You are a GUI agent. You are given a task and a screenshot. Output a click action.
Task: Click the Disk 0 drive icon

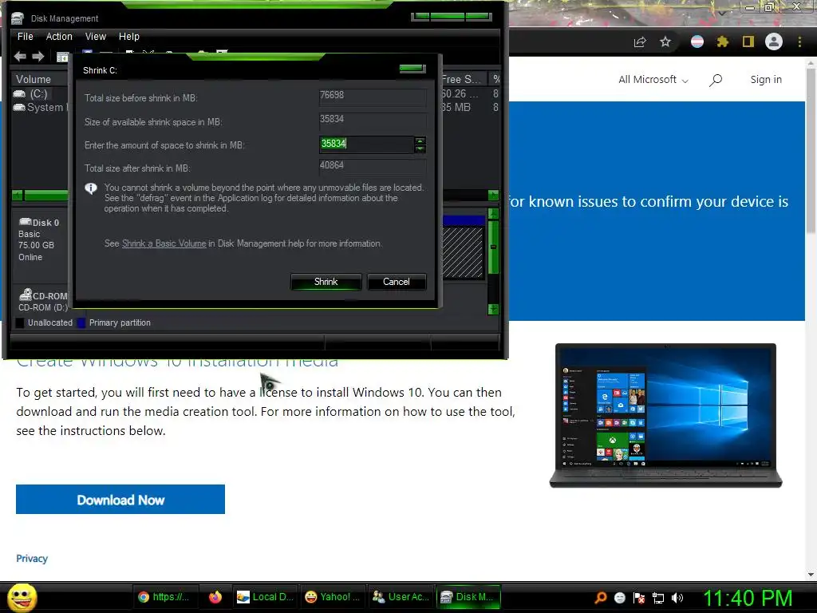tap(25, 222)
